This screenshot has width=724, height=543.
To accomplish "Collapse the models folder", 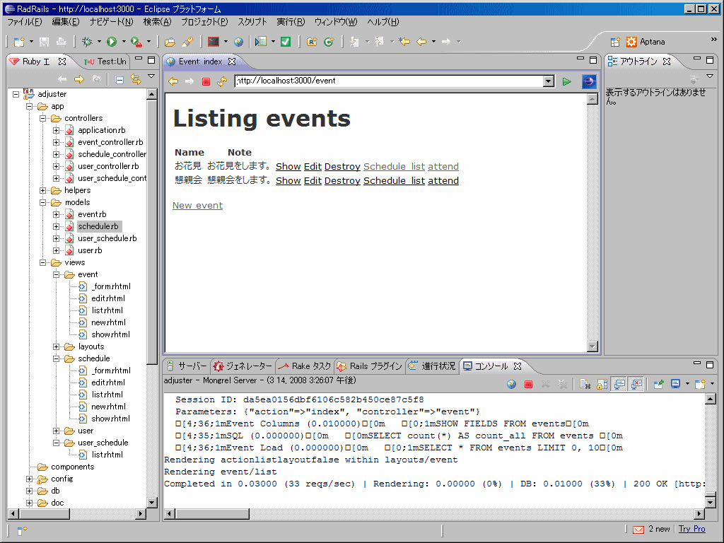I will pos(42,202).
